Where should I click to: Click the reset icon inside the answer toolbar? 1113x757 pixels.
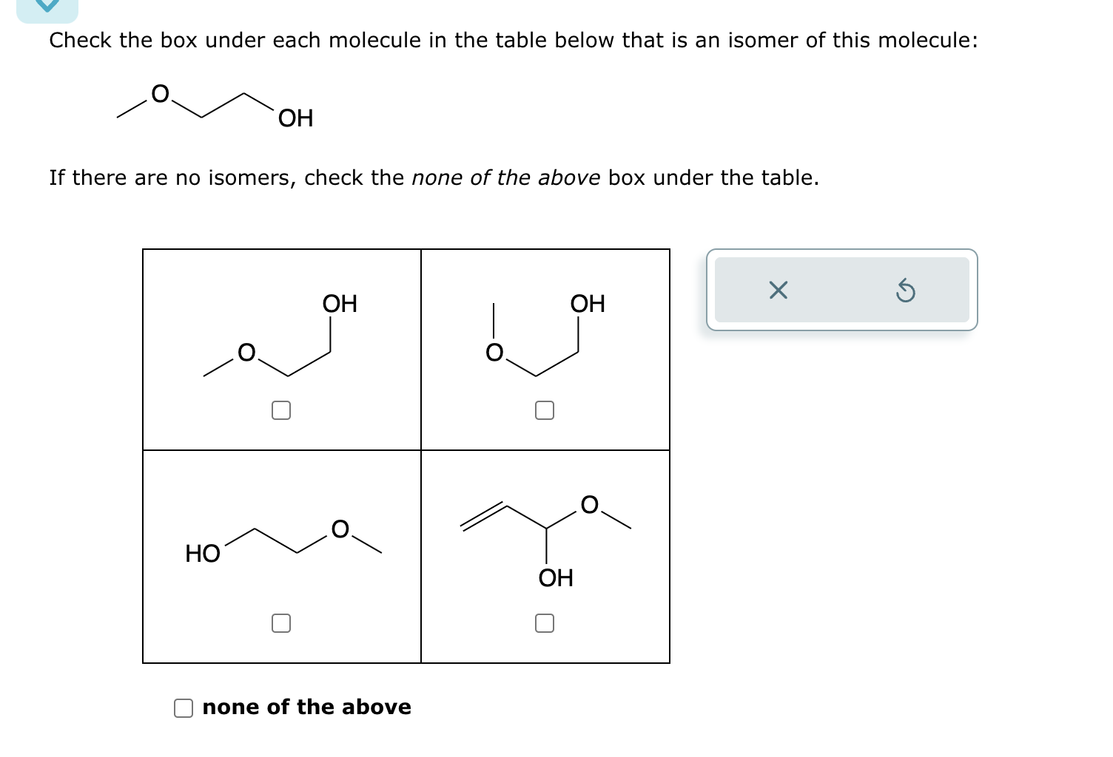tap(906, 291)
